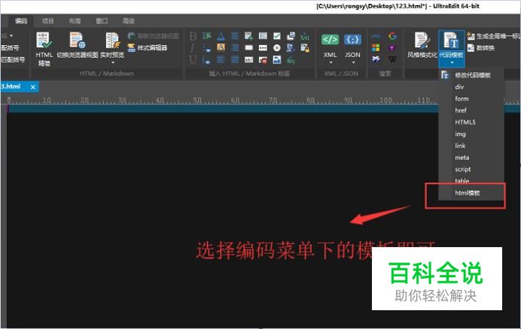
Task: Click the Style Formatter (风格格式化) icon
Action: 422,41
